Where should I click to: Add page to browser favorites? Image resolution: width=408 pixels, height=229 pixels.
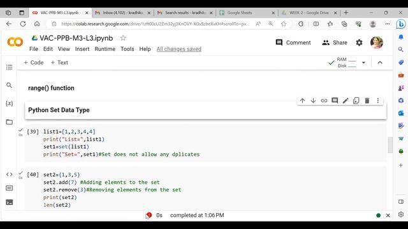284,24
